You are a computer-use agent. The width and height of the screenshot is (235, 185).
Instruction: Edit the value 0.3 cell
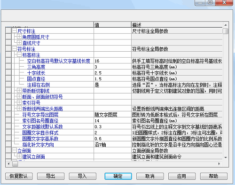[112, 127]
